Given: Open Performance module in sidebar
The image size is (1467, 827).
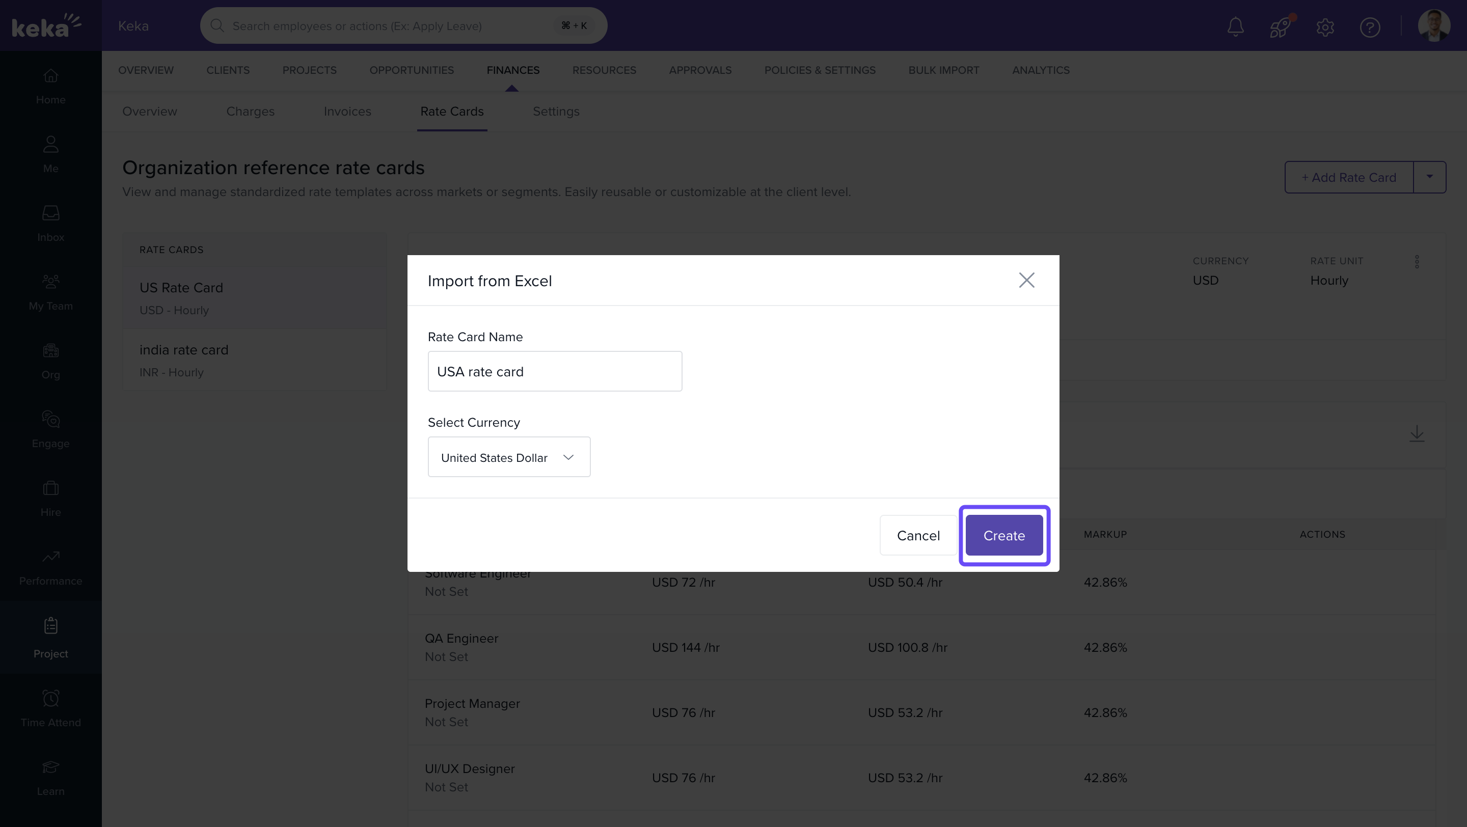Looking at the screenshot, I should point(51,567).
